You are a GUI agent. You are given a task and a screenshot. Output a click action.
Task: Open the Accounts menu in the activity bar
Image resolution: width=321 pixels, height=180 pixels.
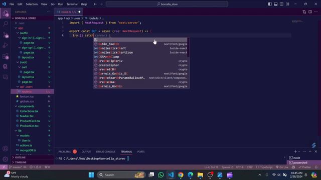[6, 148]
